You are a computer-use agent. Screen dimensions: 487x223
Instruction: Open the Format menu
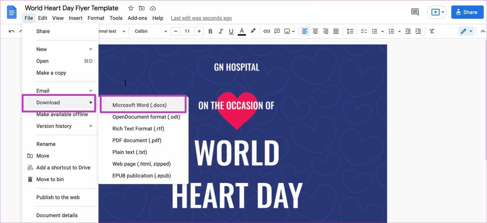tap(96, 18)
